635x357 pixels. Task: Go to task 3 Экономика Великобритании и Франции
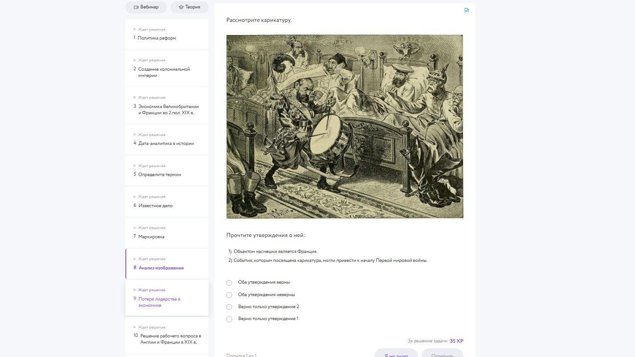click(x=167, y=105)
